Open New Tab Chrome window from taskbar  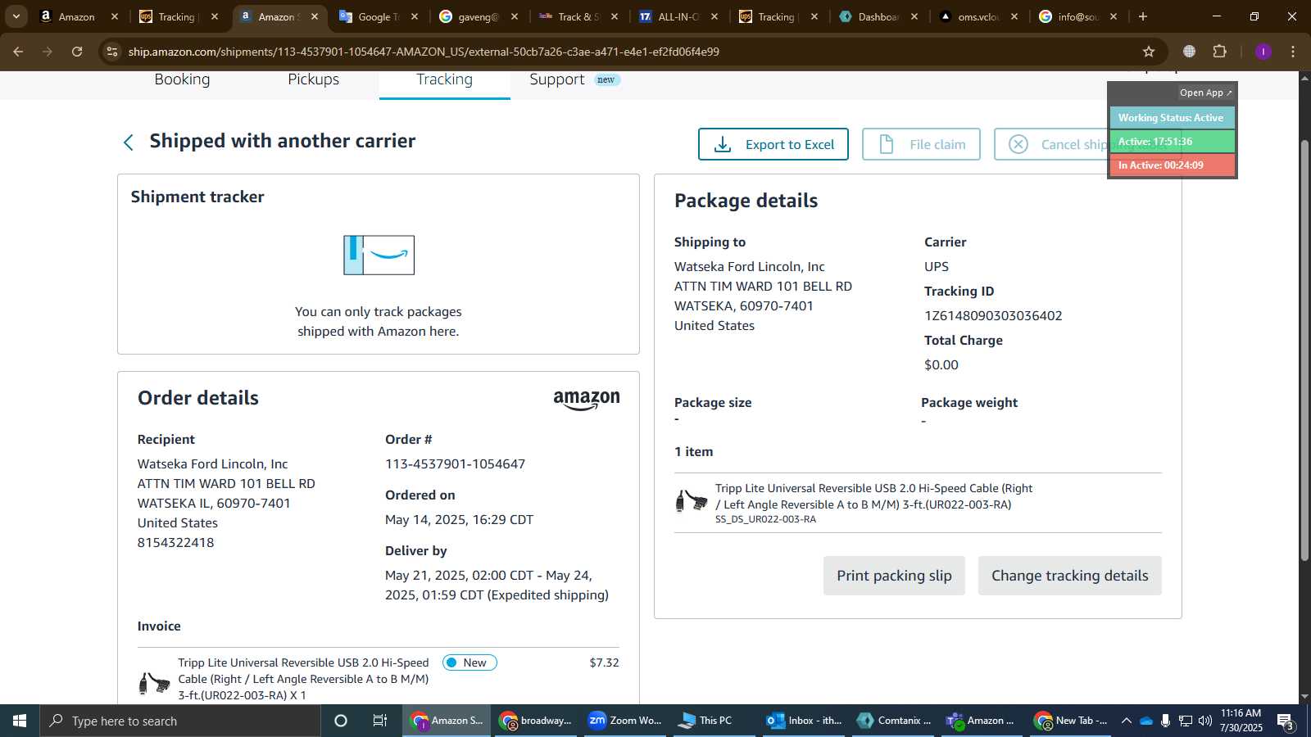(1071, 721)
